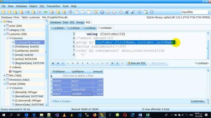Open the LiquidSky skin dropdown
Screen dimensions: 211x118
click(209, 12)
